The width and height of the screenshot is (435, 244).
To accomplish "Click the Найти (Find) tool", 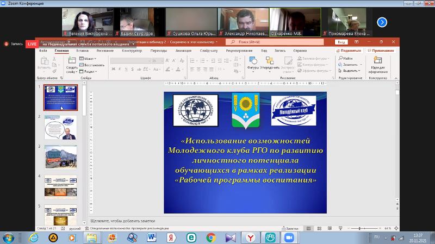I will coord(348,58).
